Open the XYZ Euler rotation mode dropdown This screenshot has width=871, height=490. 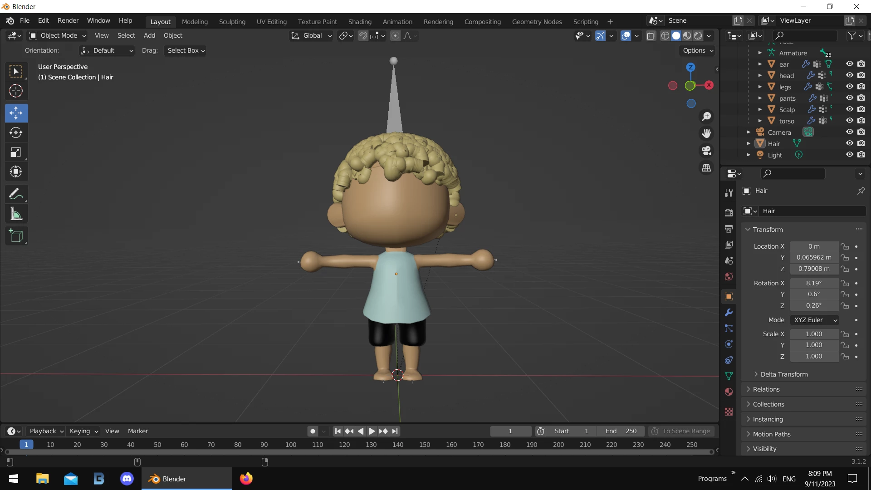(x=815, y=320)
